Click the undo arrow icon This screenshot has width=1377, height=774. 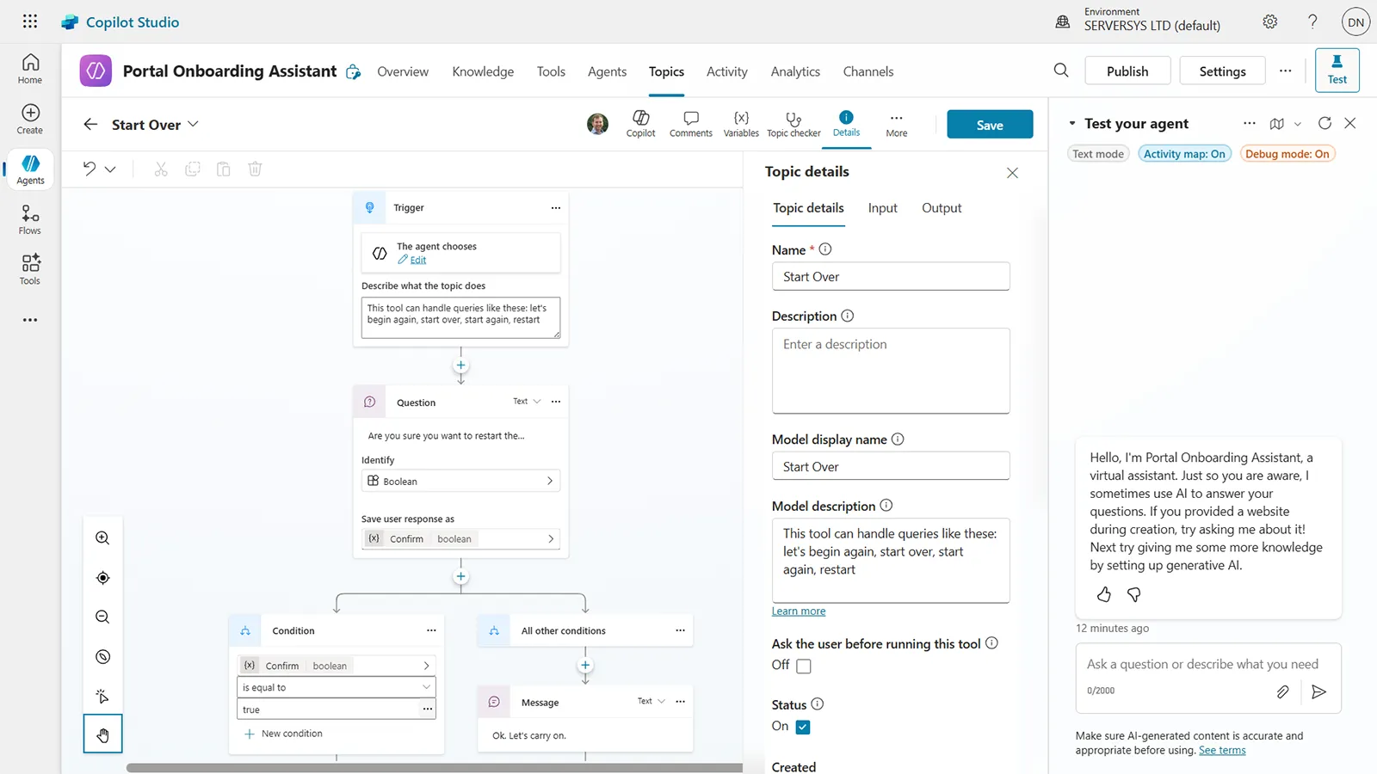(x=90, y=169)
